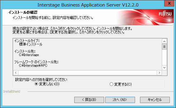Click the インストールの確認 heading

(23, 12)
